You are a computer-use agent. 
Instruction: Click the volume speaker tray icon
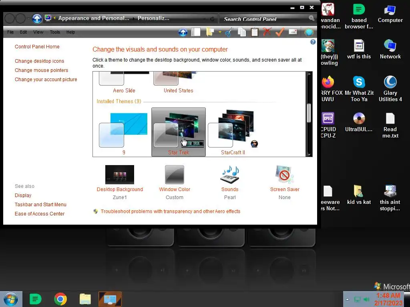[x=367, y=299]
